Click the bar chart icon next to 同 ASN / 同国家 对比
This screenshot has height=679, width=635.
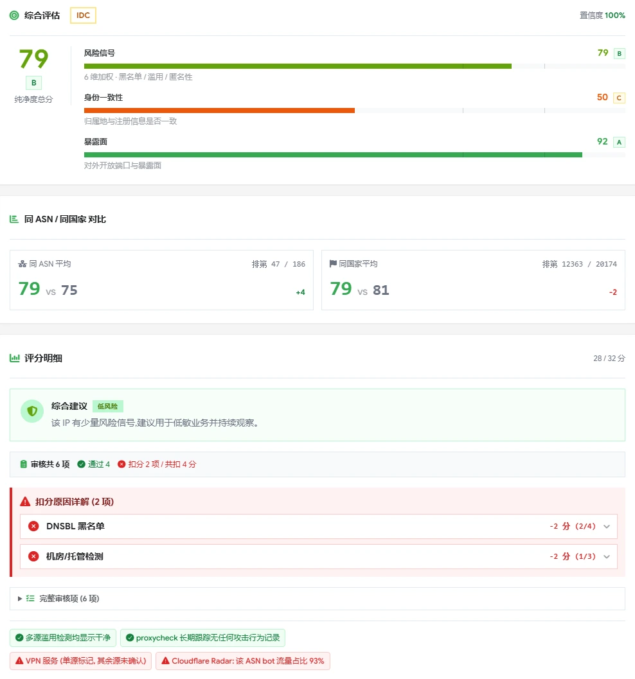[14, 219]
